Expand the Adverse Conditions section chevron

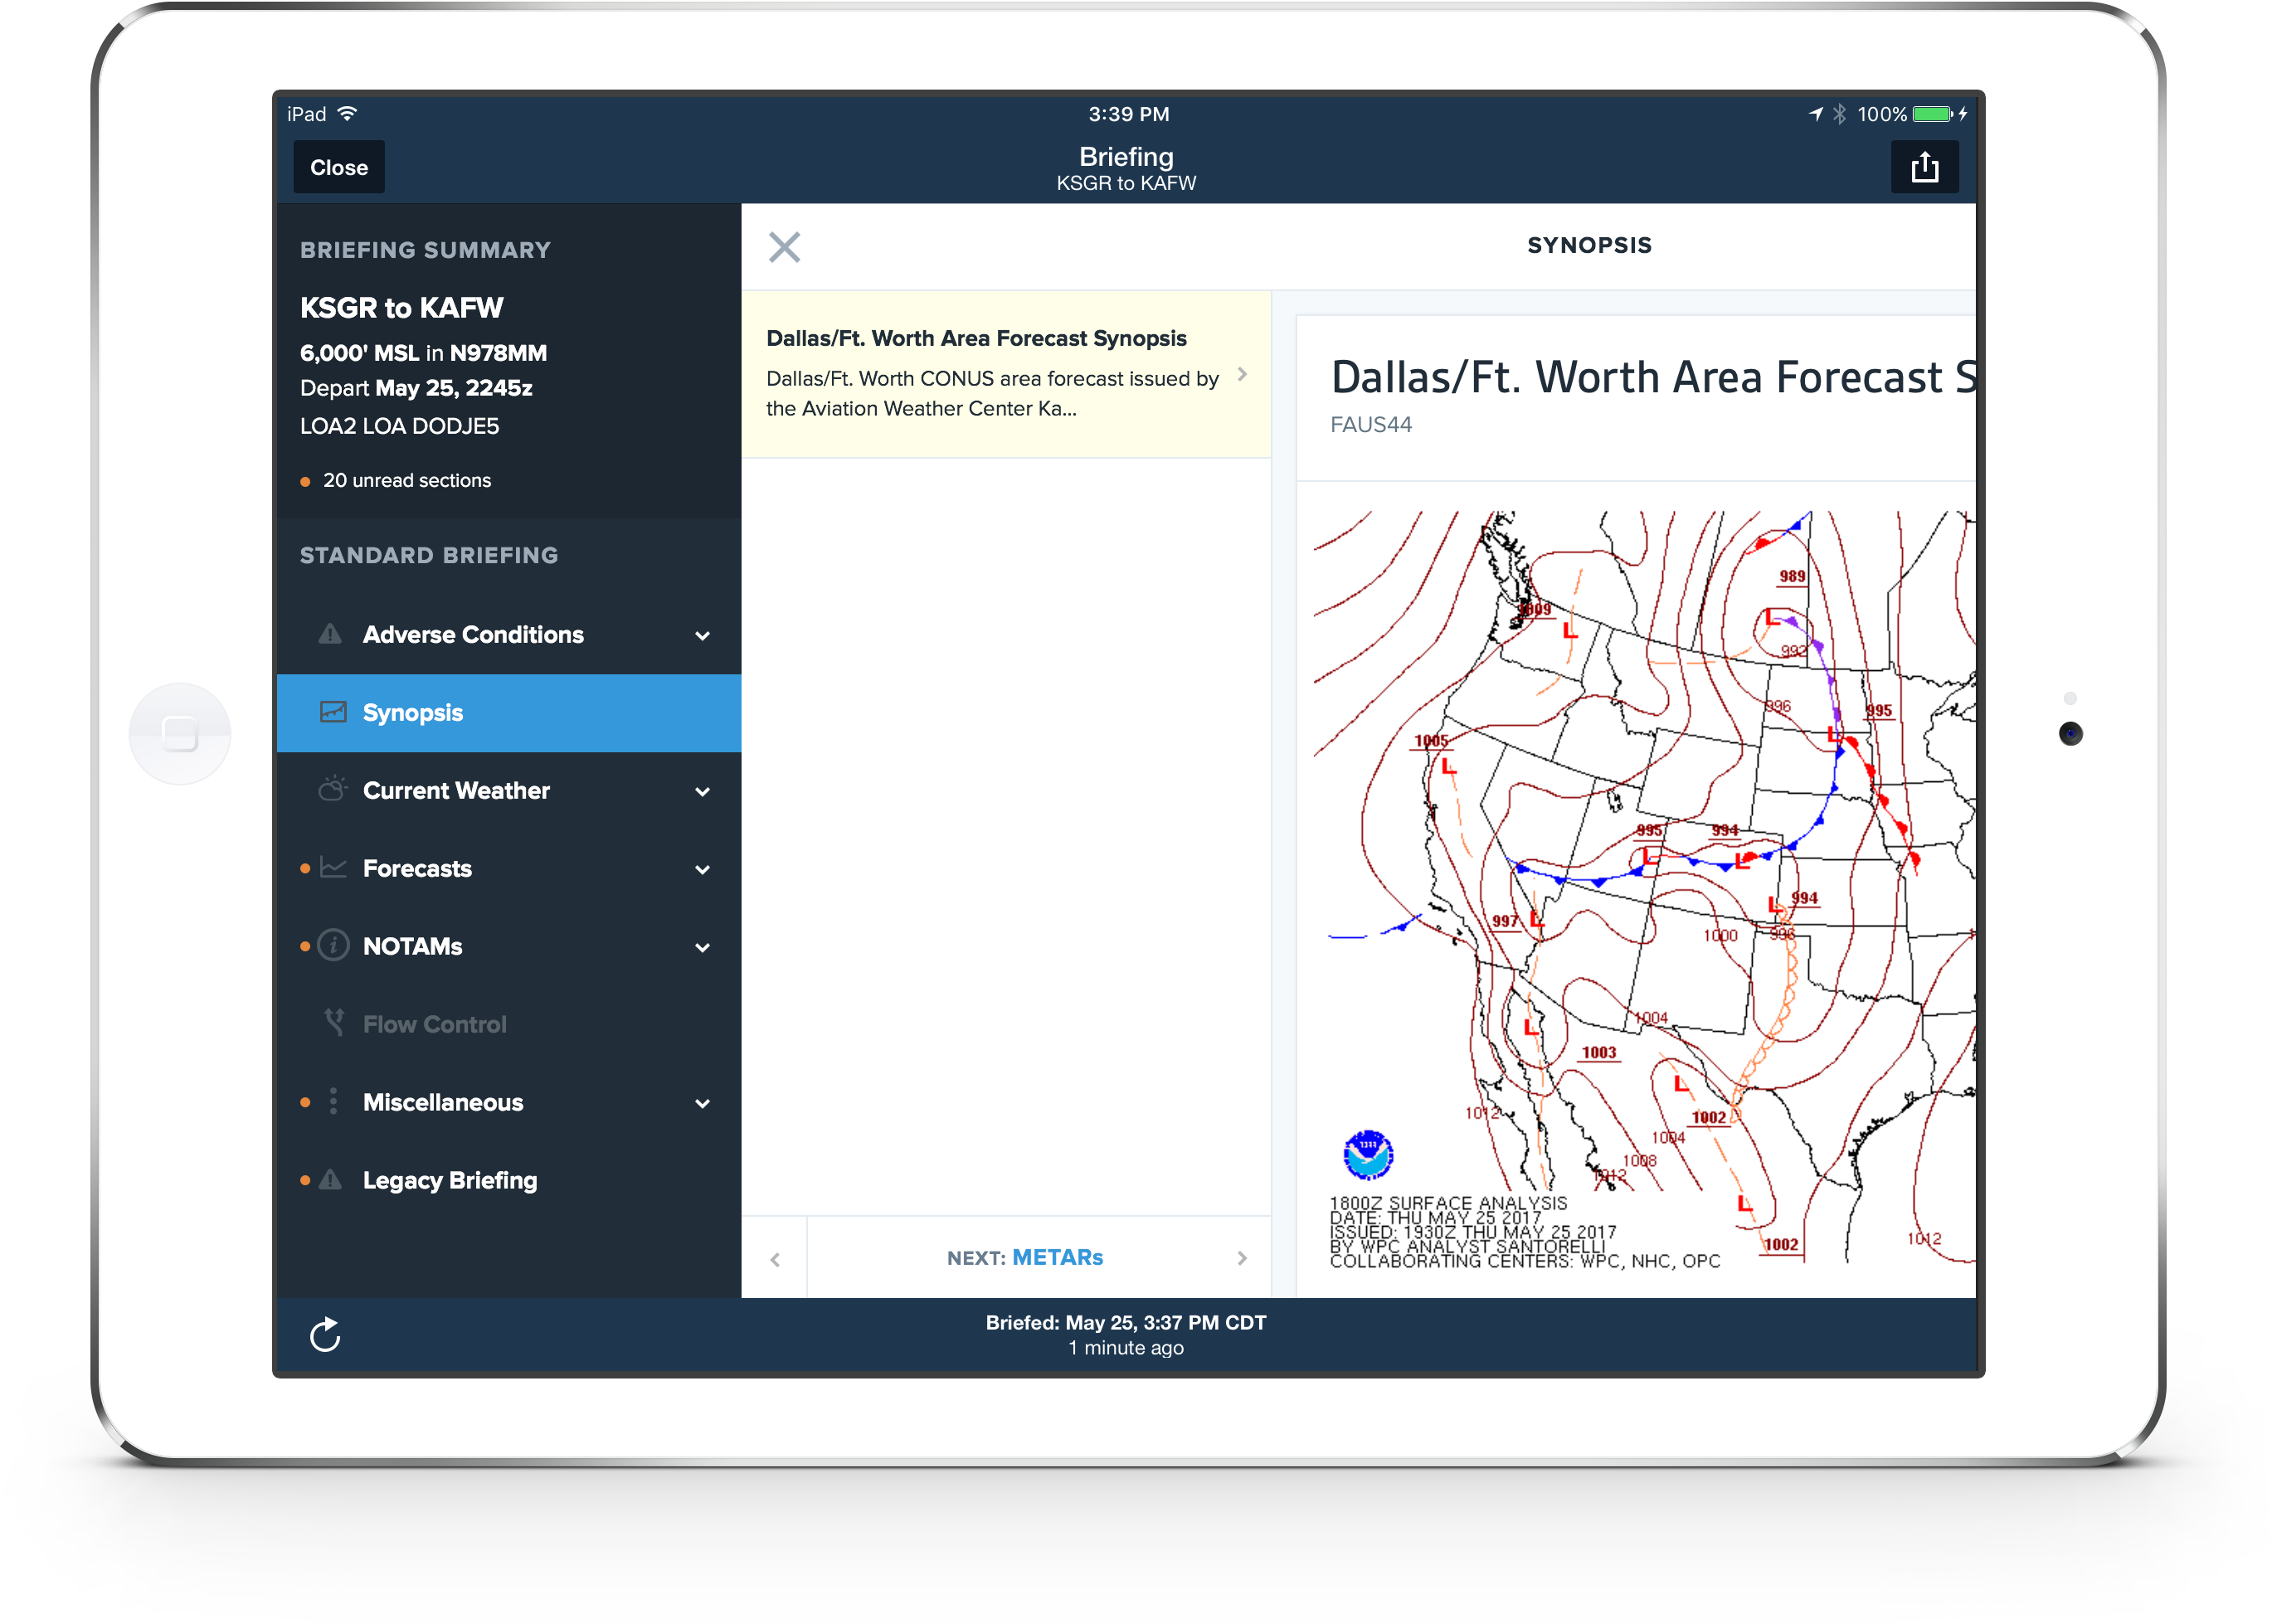[703, 635]
